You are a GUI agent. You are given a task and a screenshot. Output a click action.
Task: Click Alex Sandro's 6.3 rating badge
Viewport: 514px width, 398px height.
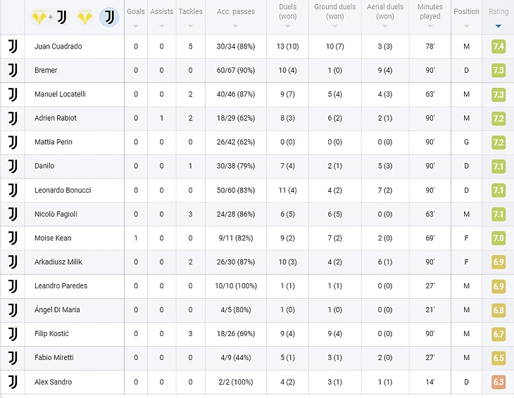(499, 382)
